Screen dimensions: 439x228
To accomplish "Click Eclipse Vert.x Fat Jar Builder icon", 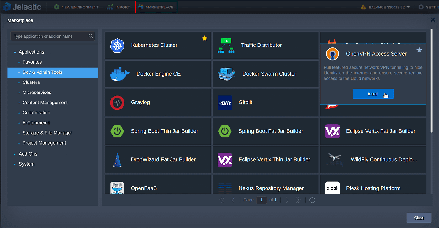I will click(x=332, y=131).
